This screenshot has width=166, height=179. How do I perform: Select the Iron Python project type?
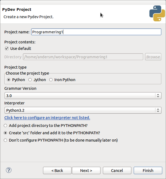tap(51, 80)
